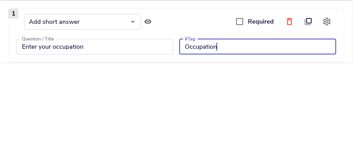Place cursor on the Occupation tag text

coord(201,47)
